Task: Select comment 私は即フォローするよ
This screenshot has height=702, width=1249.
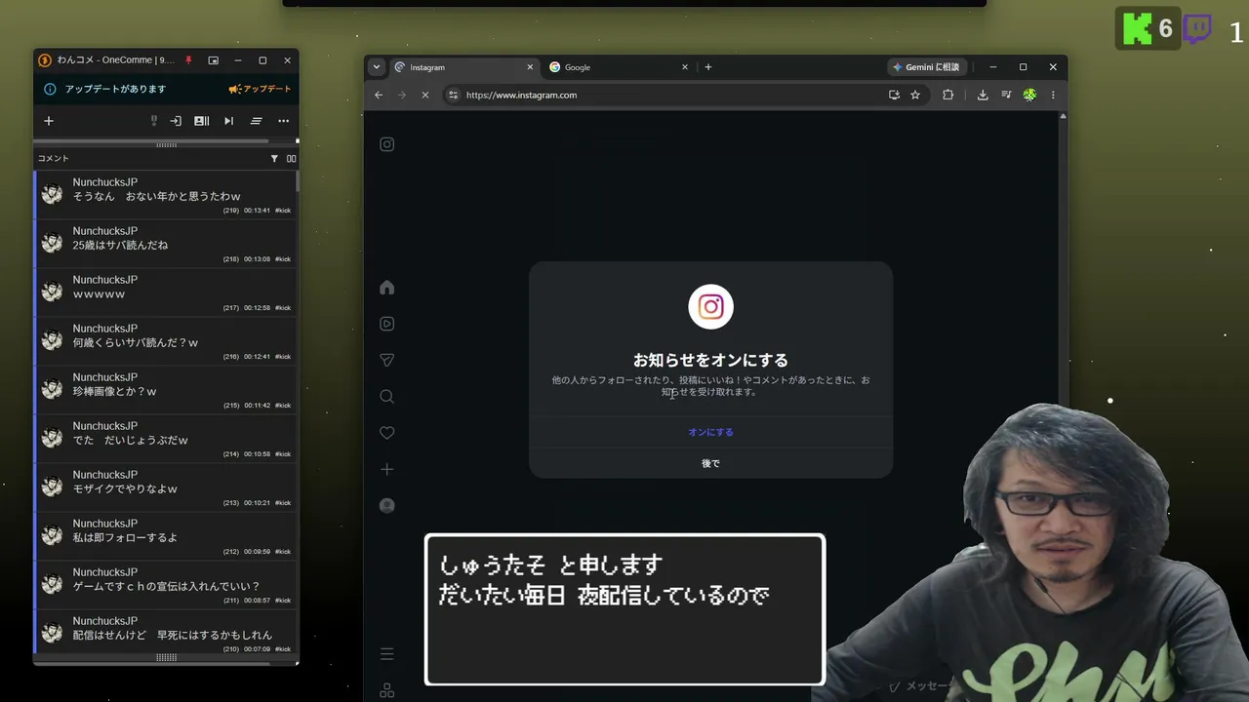Action: (x=166, y=537)
